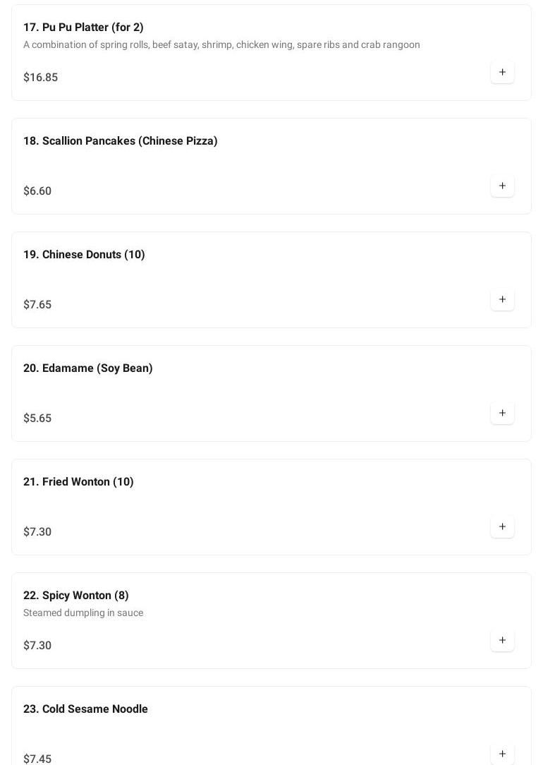
Task: Click Pu Pu Platter combination description text
Action: tap(221, 45)
